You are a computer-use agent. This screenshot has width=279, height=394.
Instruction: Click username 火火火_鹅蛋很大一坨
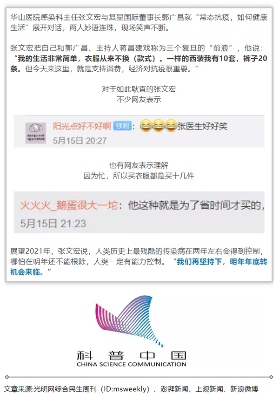click(69, 205)
